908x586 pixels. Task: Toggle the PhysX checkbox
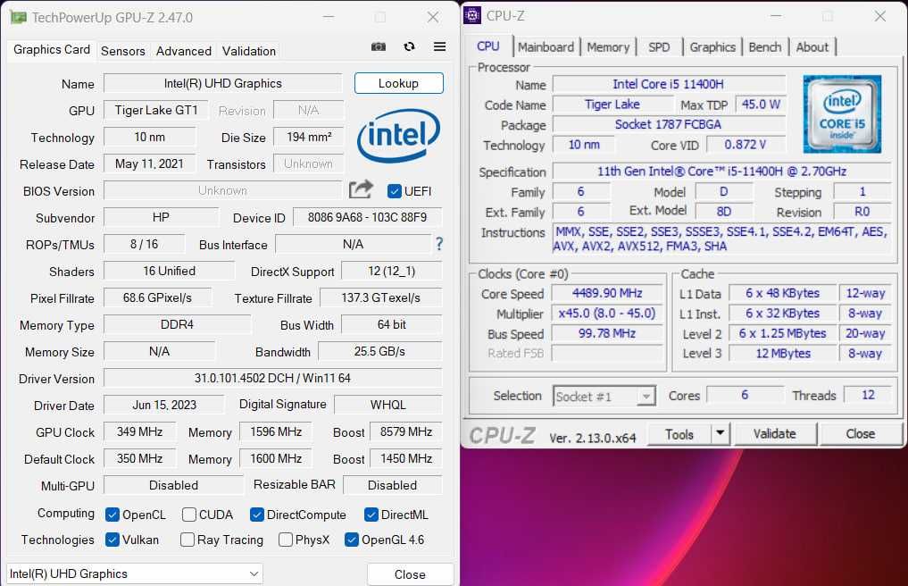pos(286,540)
